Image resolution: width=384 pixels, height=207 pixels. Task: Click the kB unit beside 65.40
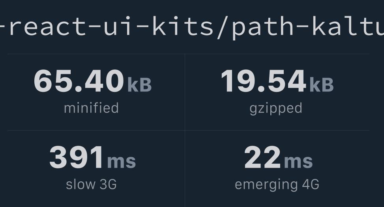click(139, 84)
